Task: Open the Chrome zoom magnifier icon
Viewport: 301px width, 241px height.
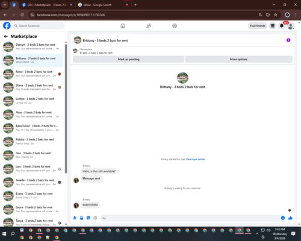Action: point(260,15)
